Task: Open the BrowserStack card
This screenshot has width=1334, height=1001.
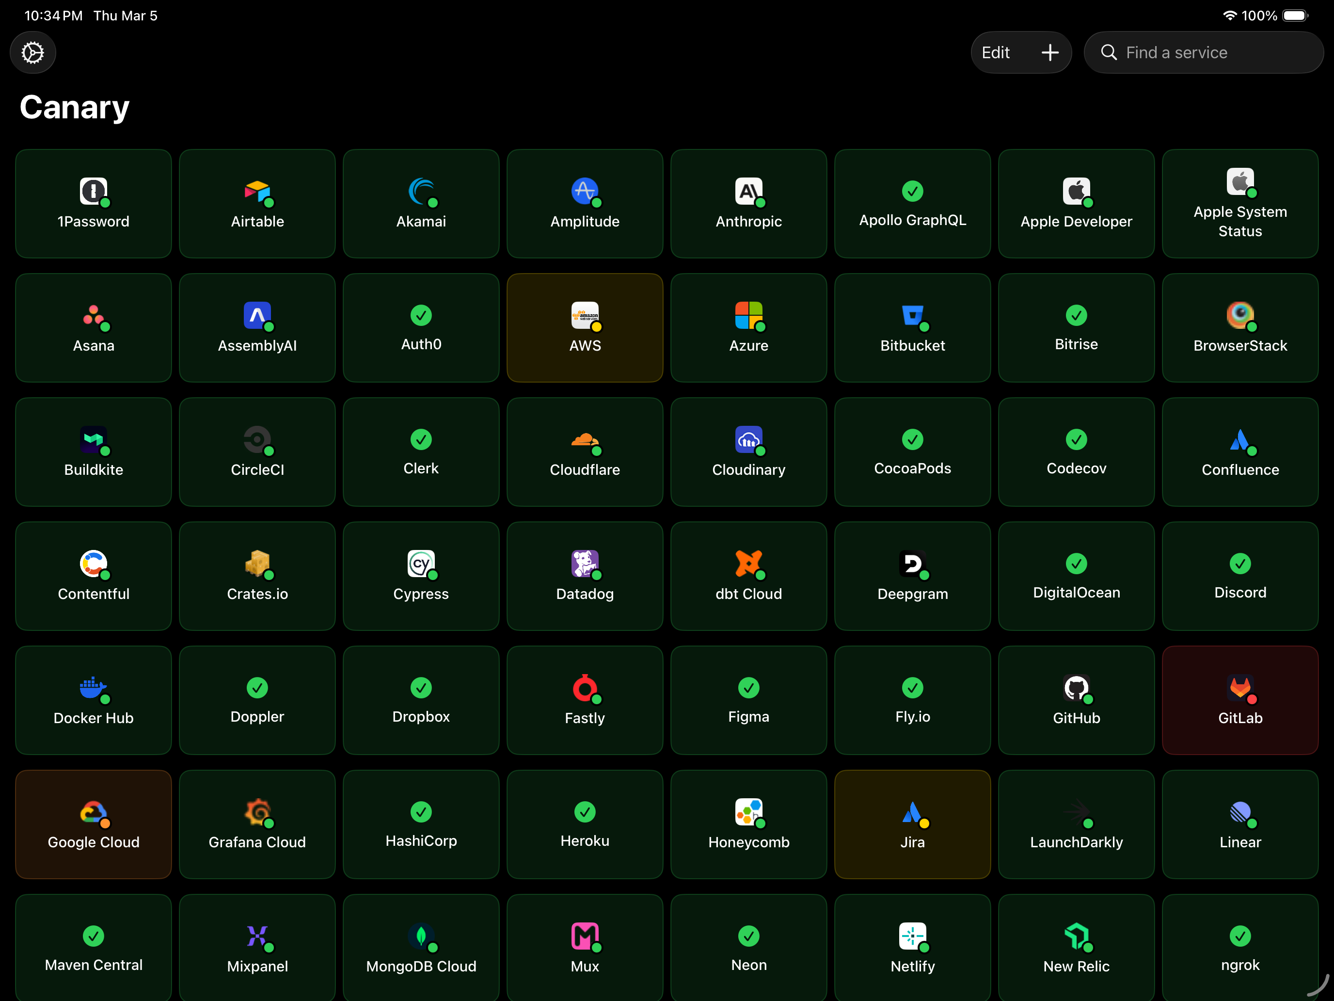Action: (x=1240, y=328)
